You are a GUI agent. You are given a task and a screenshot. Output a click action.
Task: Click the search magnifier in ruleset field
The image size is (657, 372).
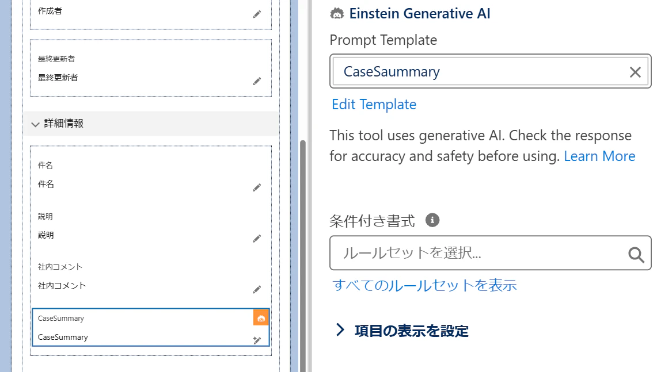tap(636, 254)
